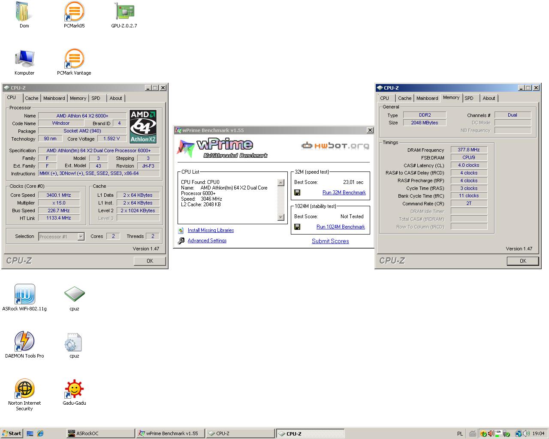Click the AMD Athlon 64 X2 logo

coord(143,127)
